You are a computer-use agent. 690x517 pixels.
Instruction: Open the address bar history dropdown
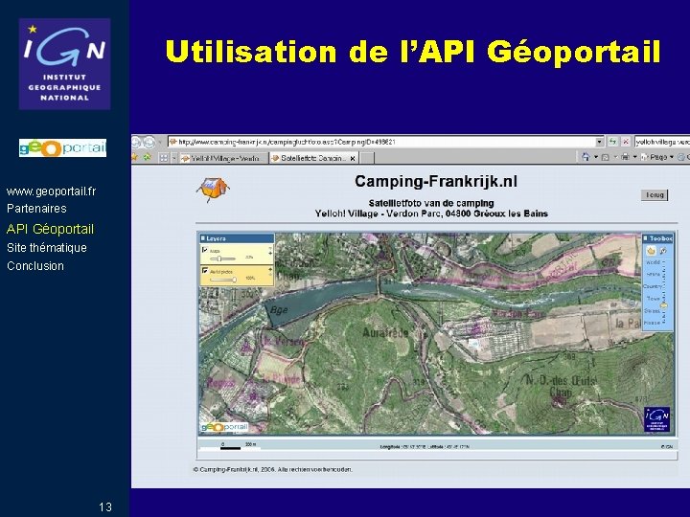[x=599, y=142]
